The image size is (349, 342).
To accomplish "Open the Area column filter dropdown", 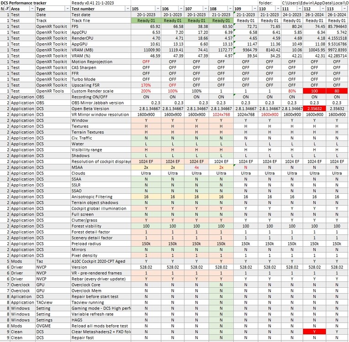I will point(32,9).
